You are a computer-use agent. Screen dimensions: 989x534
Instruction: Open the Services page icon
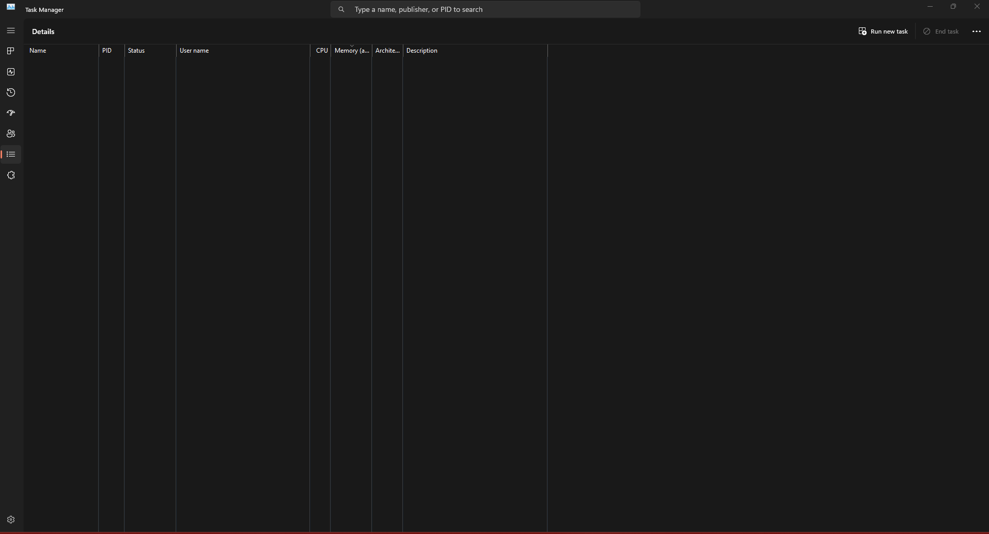tap(11, 175)
